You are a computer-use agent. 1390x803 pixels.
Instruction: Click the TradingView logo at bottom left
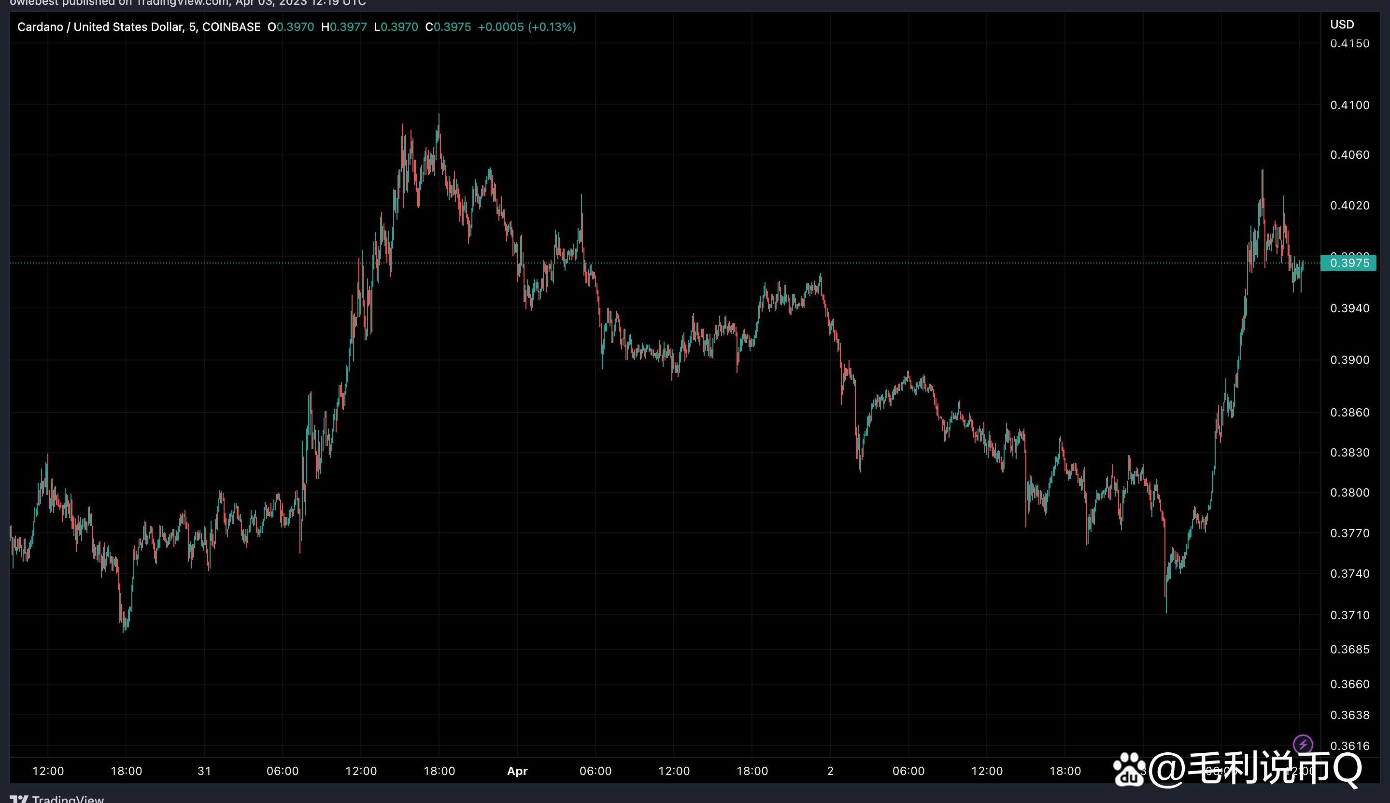point(19,799)
